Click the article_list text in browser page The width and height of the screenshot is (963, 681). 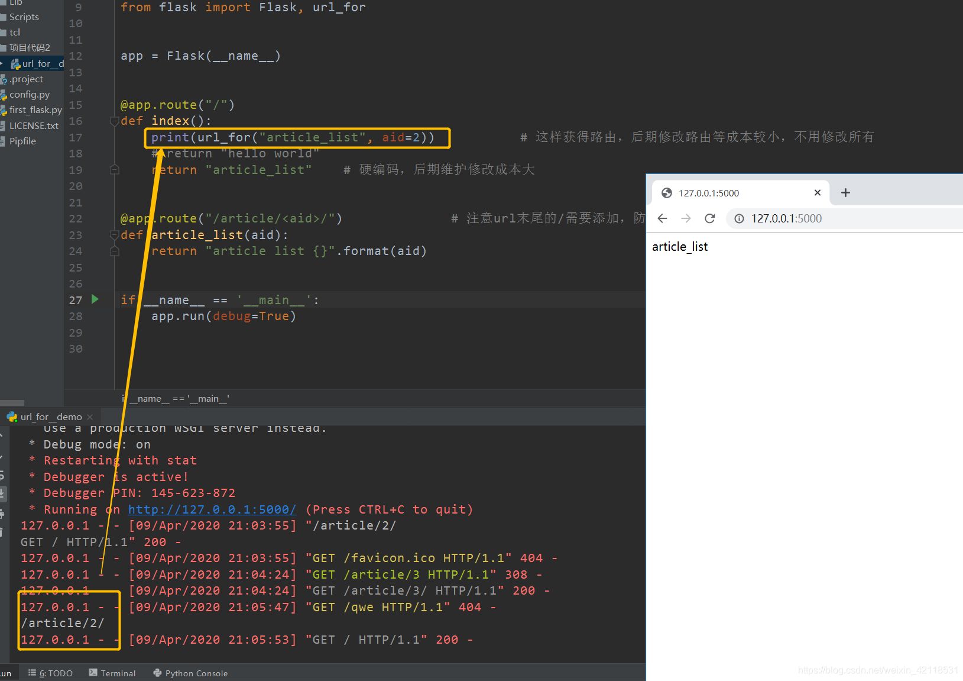(x=680, y=247)
